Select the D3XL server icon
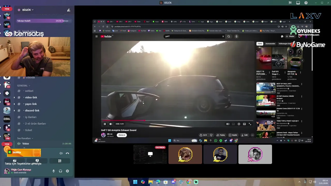This screenshot has height=186, width=331. (x=7, y=119)
